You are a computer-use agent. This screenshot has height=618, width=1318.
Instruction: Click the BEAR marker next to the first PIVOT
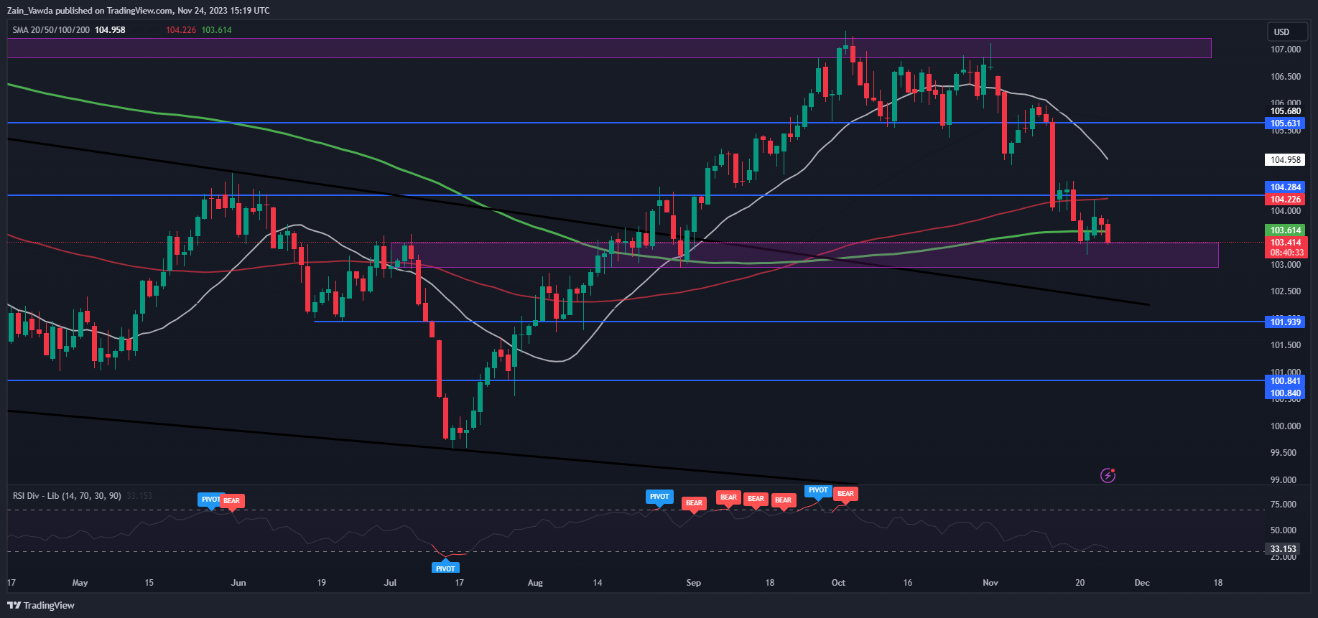point(231,501)
